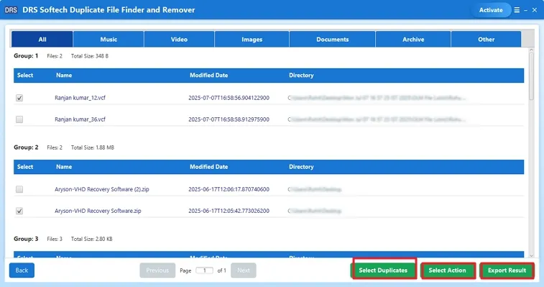Click date 2025-06-17T12:06:17.870740600
Screen dimensions: 544x287
tap(229, 189)
